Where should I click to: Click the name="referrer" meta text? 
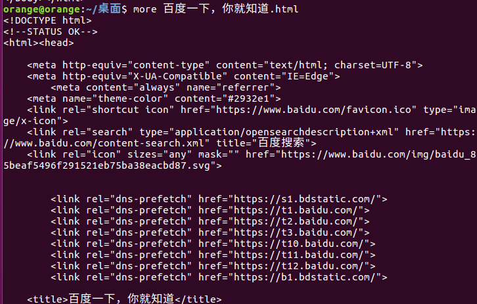tap(231, 87)
